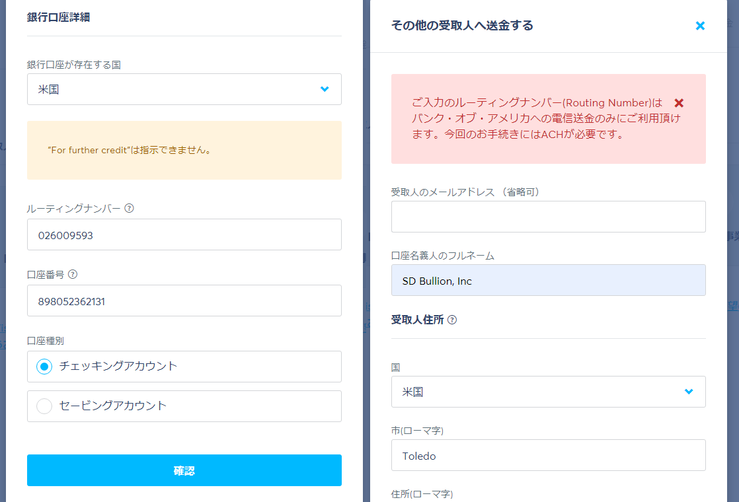Viewport: 739px width, 502px height.
Task: Click the chevron on the recipient country selector
Action: pyautogui.click(x=689, y=392)
